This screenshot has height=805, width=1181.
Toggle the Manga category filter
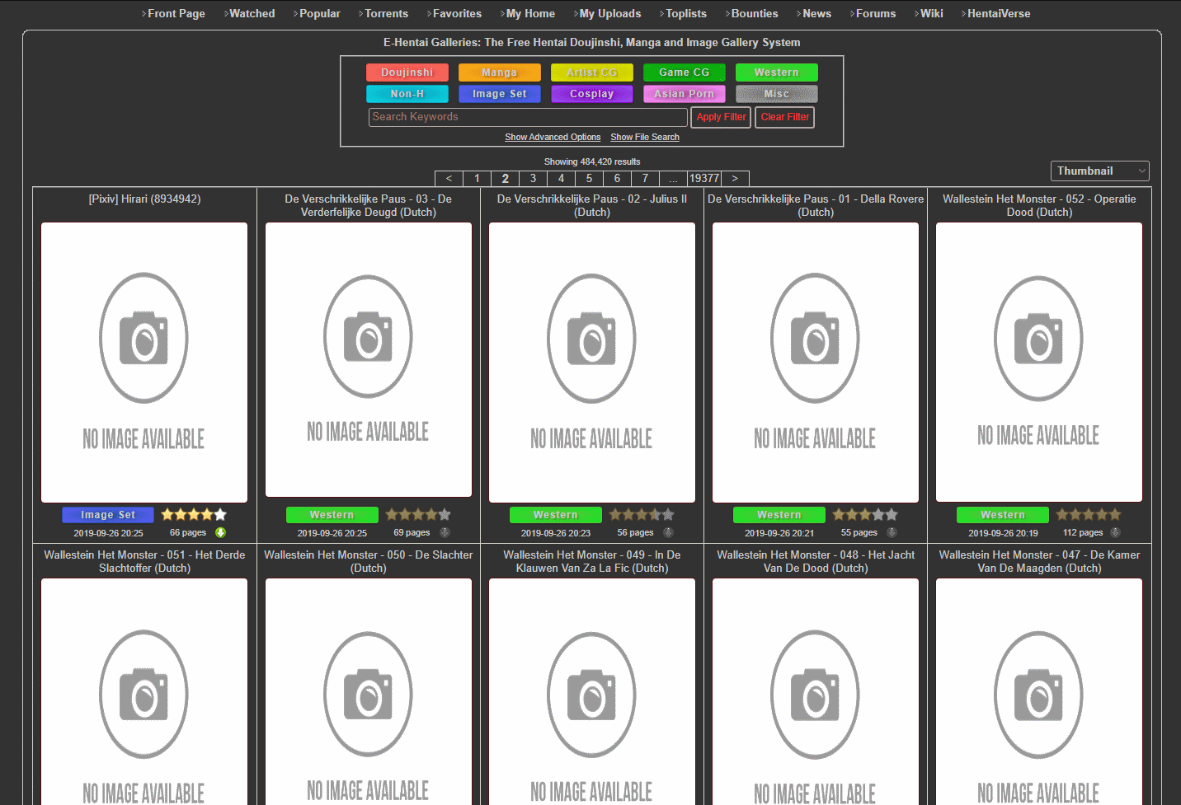500,73
